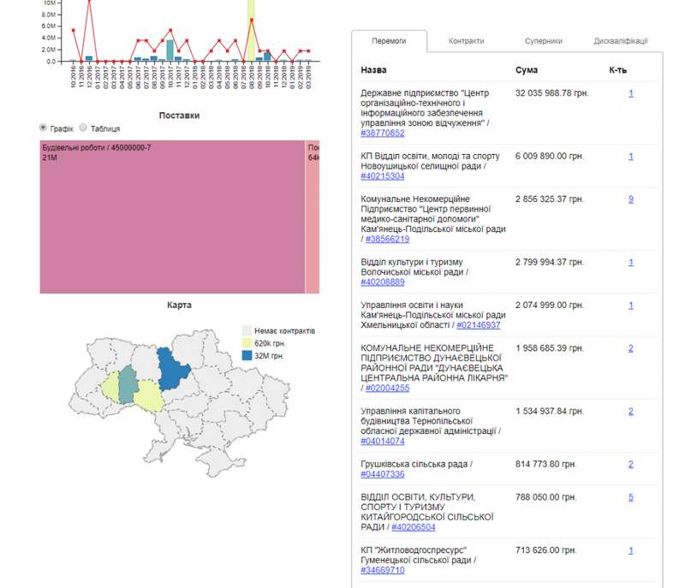
Task: Open the Дискваліфікації tab
Action: click(x=620, y=41)
